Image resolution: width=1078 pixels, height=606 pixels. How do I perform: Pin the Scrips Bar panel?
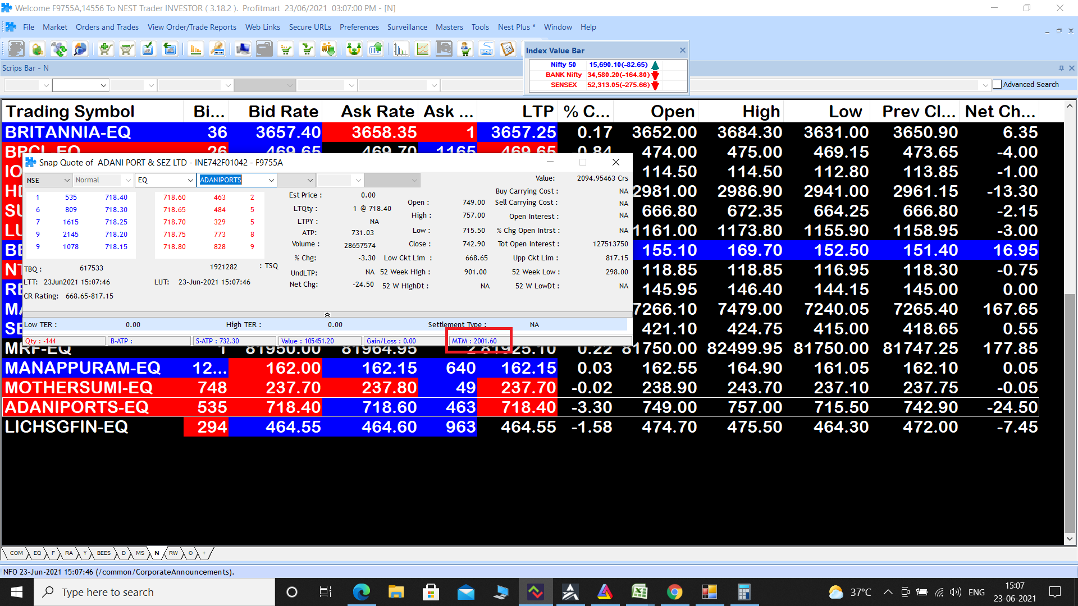point(1061,68)
